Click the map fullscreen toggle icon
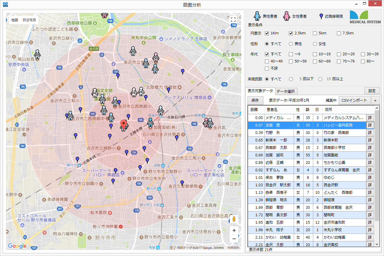The image size is (384, 256). (233, 20)
